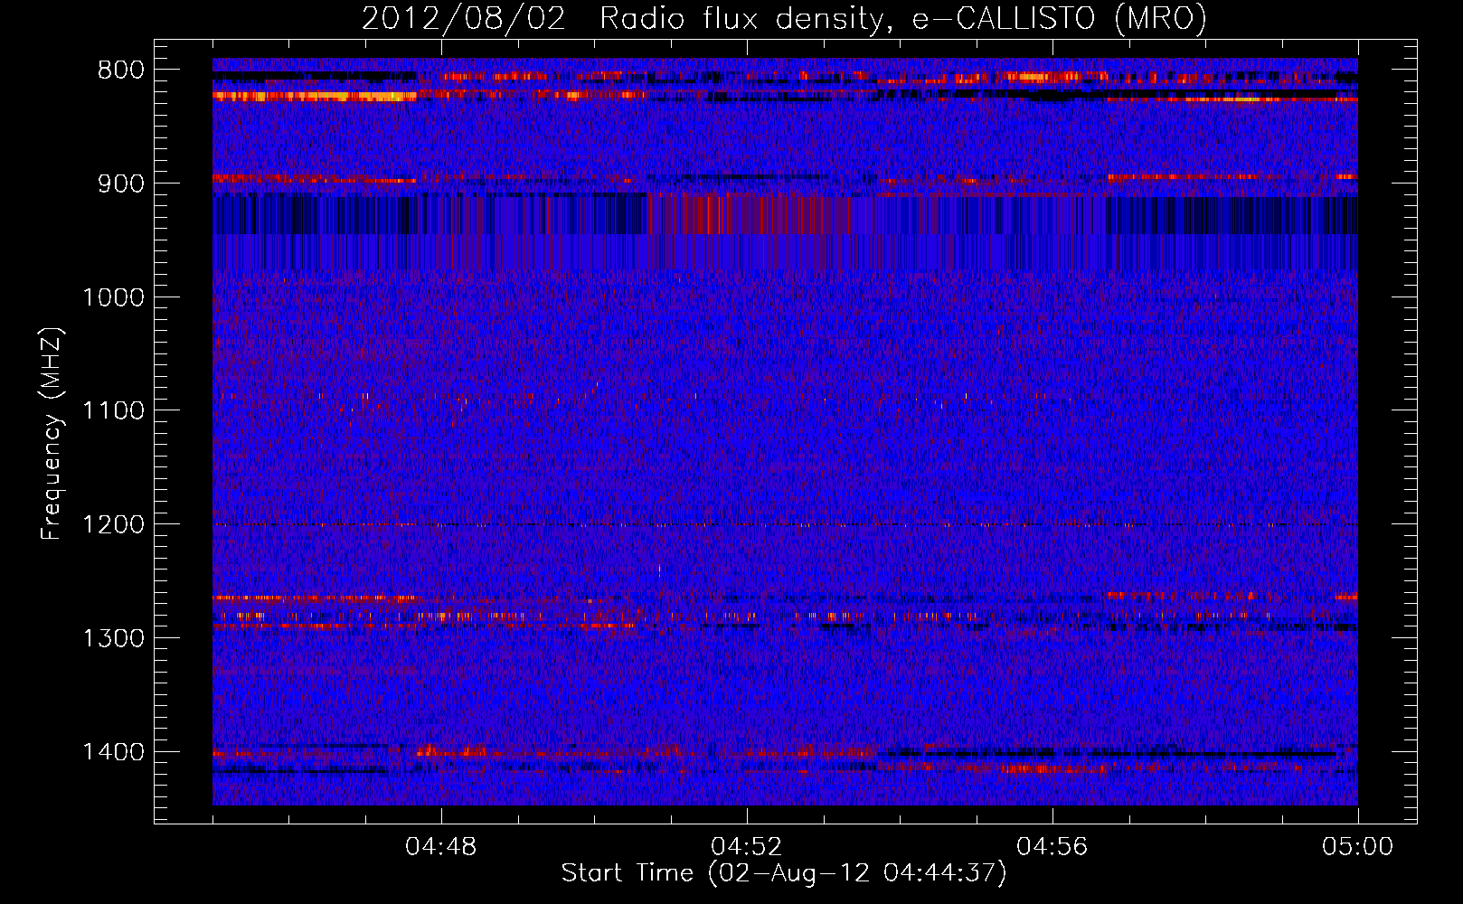Click the bright yellow emission streak near 820 MHz
1463x904 pixels.
[x=315, y=96]
